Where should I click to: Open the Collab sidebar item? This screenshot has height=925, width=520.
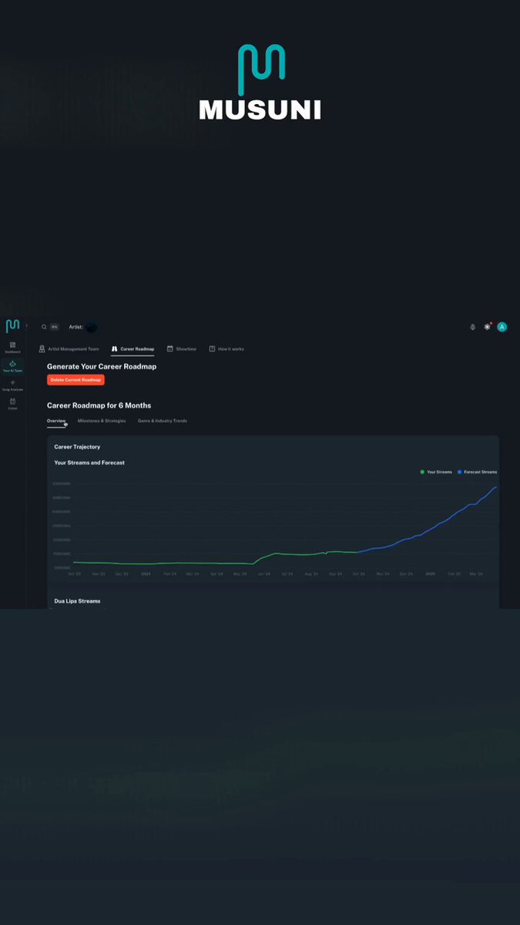pos(12,403)
